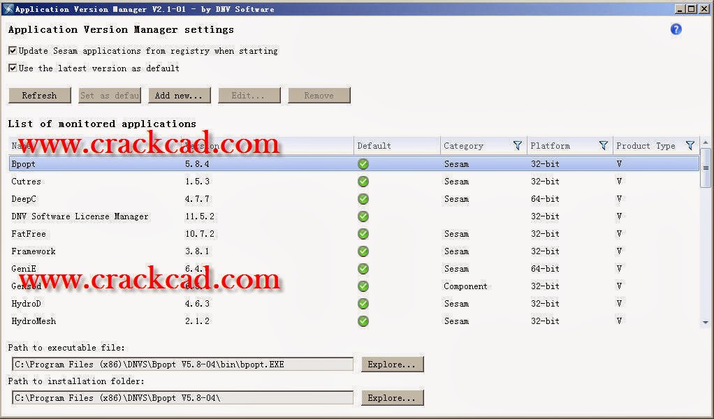This screenshot has width=714, height=419.
Task: Click version 4.7.7 in the DeepC row
Action: [x=197, y=199]
